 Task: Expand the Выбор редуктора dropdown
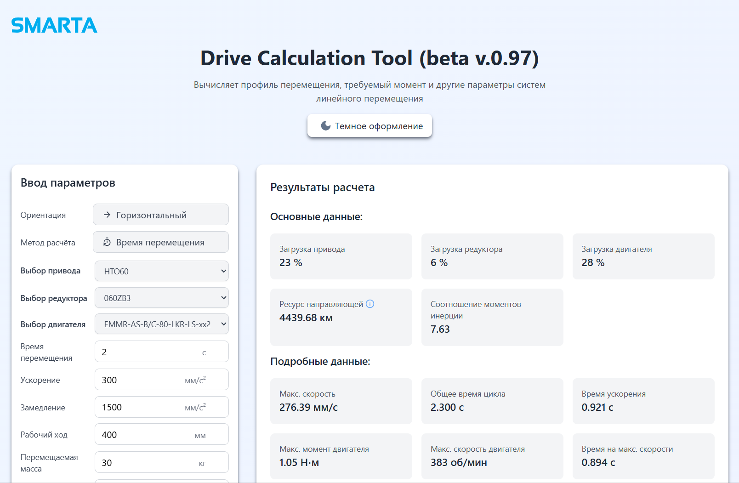161,298
